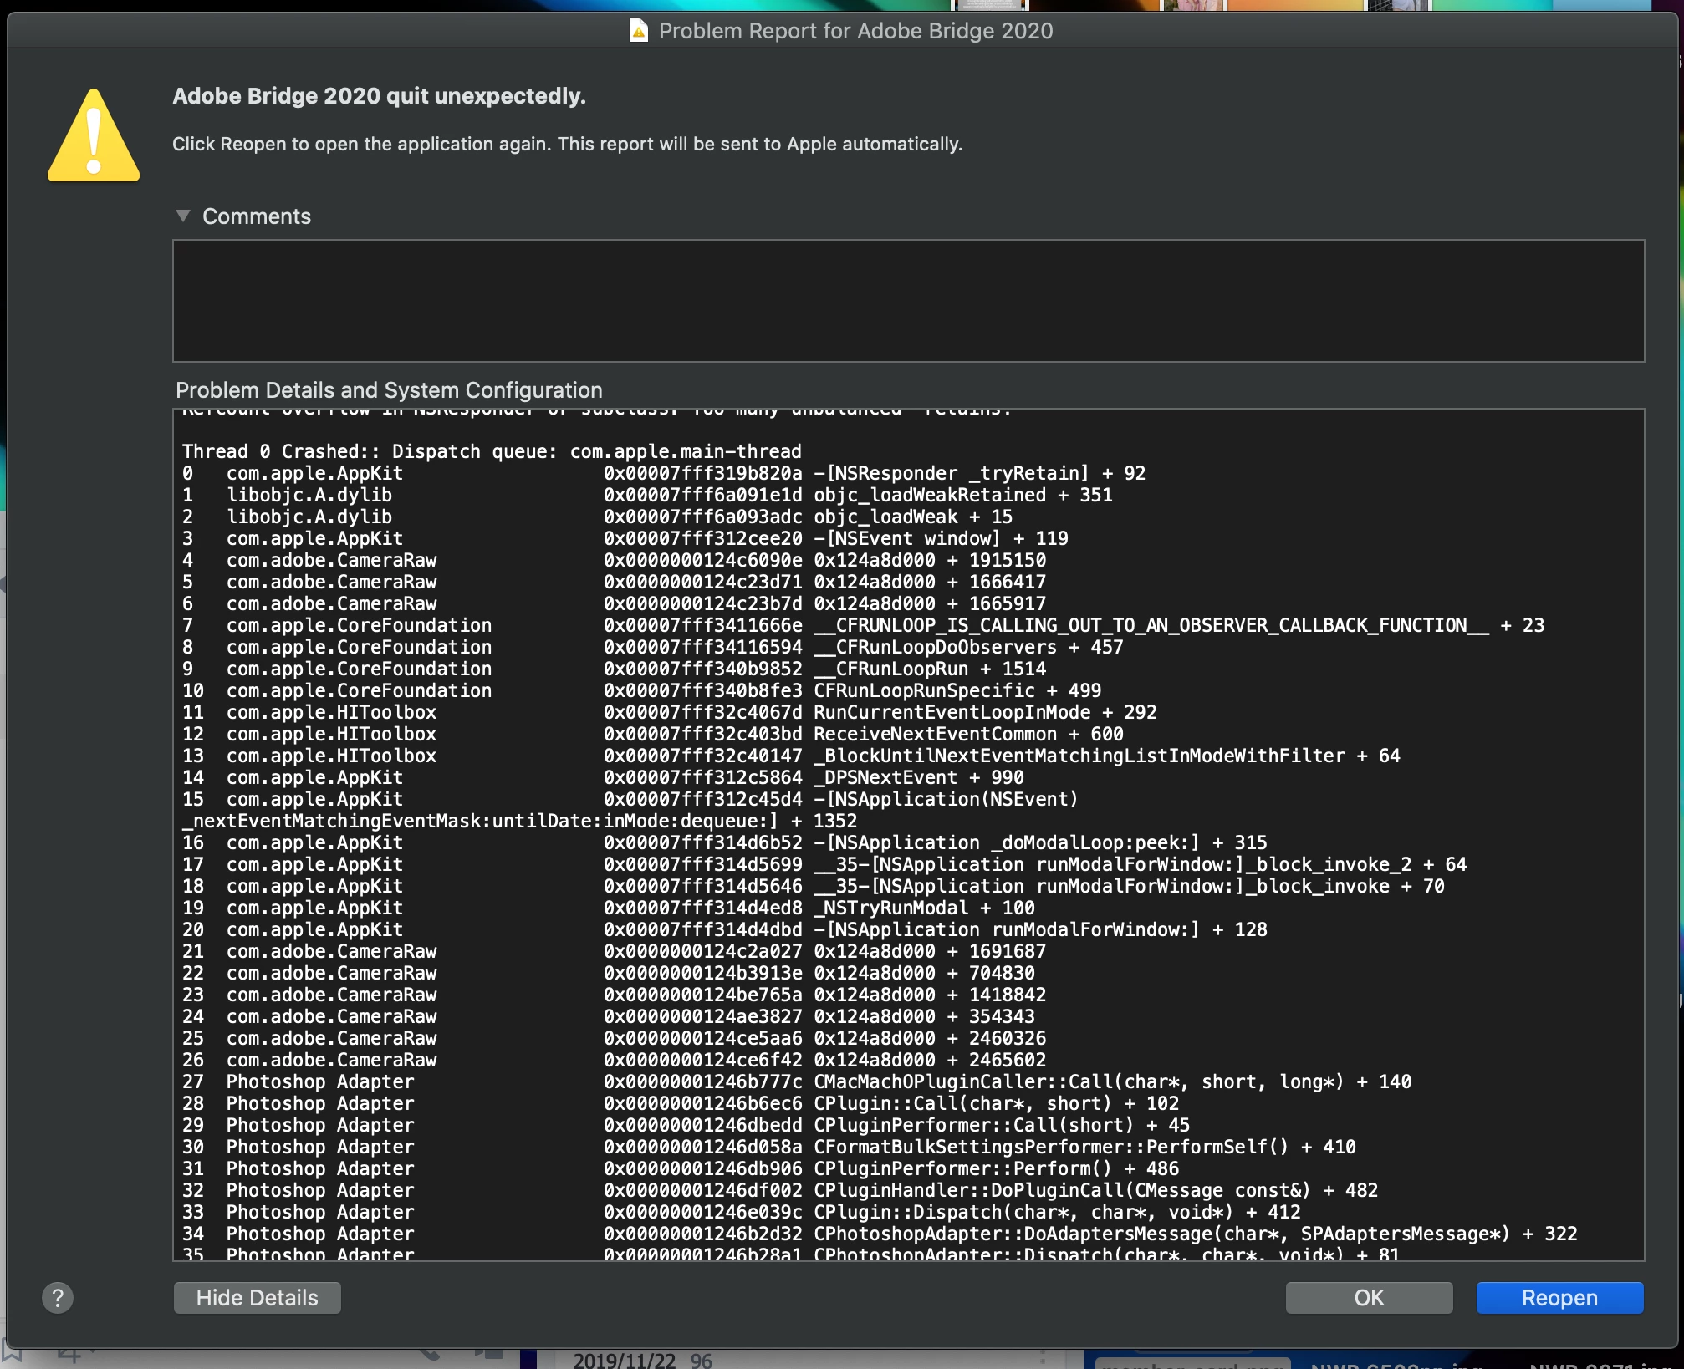The width and height of the screenshot is (1684, 1369).
Task: Click the '__CFRunLoopDoObservers + 457' line
Action: pos(968,647)
